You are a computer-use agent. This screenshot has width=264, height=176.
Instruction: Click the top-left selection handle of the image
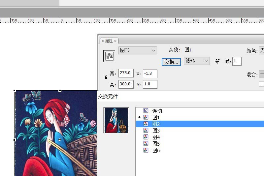click(x=15, y=91)
